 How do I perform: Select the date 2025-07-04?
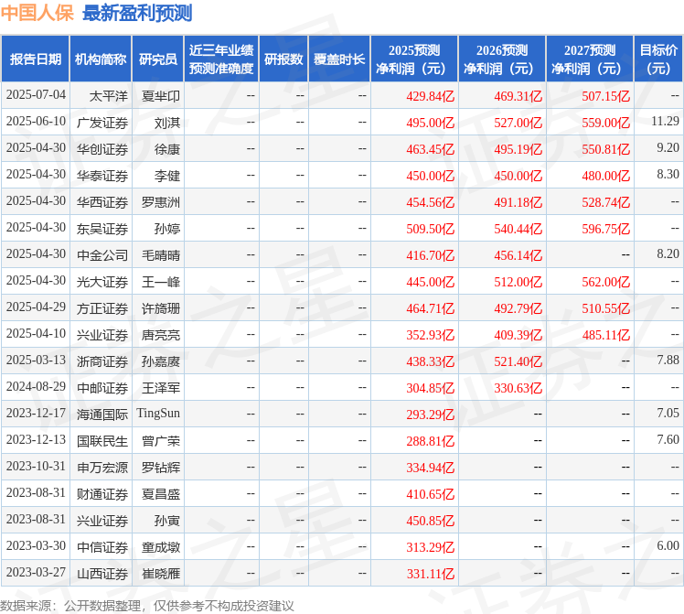[36, 95]
